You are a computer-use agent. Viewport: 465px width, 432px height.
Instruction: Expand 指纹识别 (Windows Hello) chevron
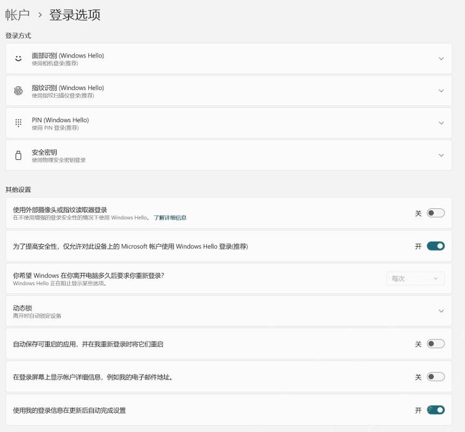click(x=441, y=91)
